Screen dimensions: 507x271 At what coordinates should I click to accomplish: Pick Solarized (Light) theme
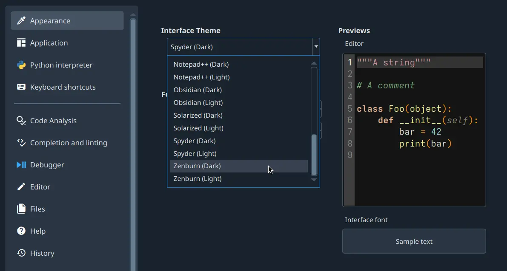point(239,128)
